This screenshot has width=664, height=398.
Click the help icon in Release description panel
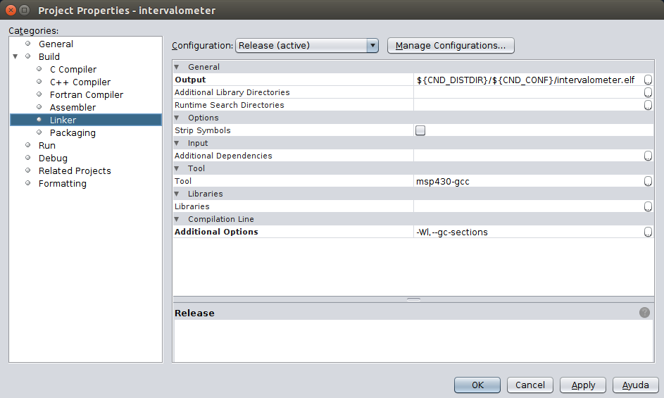click(644, 313)
